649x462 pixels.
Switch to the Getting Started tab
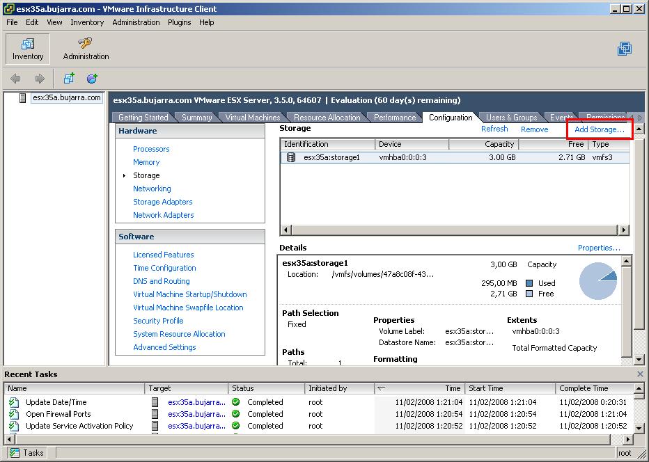pyautogui.click(x=143, y=118)
